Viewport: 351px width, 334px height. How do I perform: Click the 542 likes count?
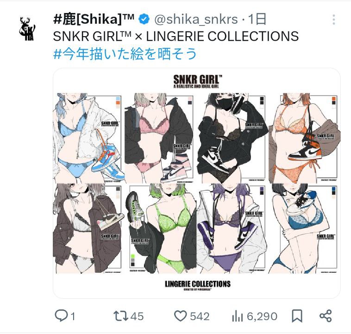coord(200,316)
